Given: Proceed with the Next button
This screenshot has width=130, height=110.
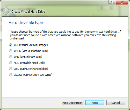Looking at the screenshot, I should (x=95, y=103).
